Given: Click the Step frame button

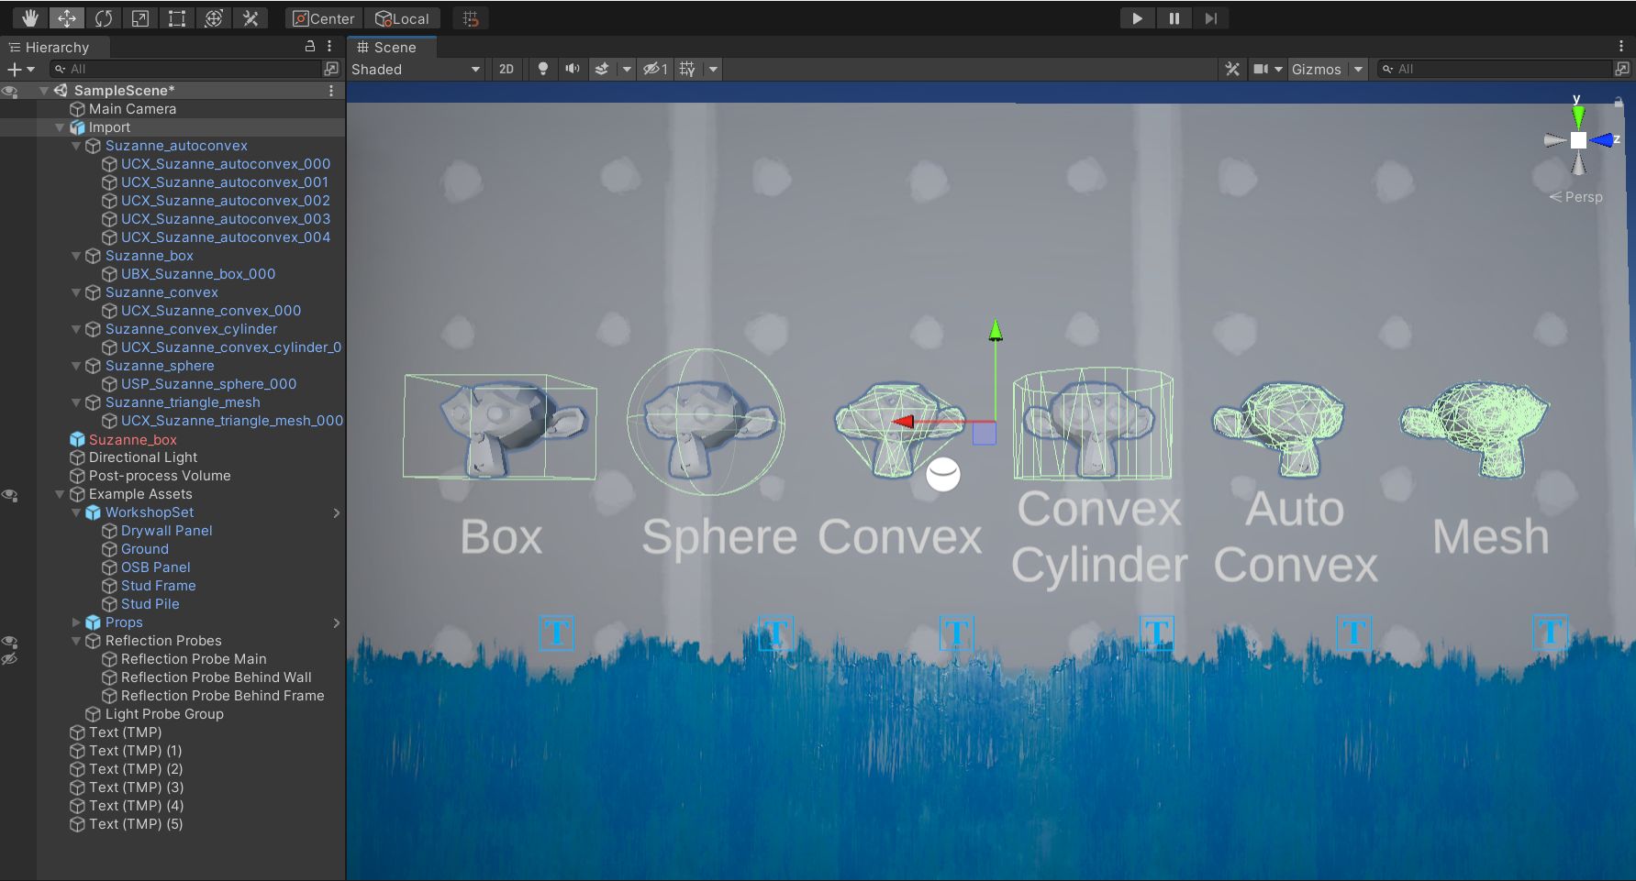Looking at the screenshot, I should (1210, 18).
